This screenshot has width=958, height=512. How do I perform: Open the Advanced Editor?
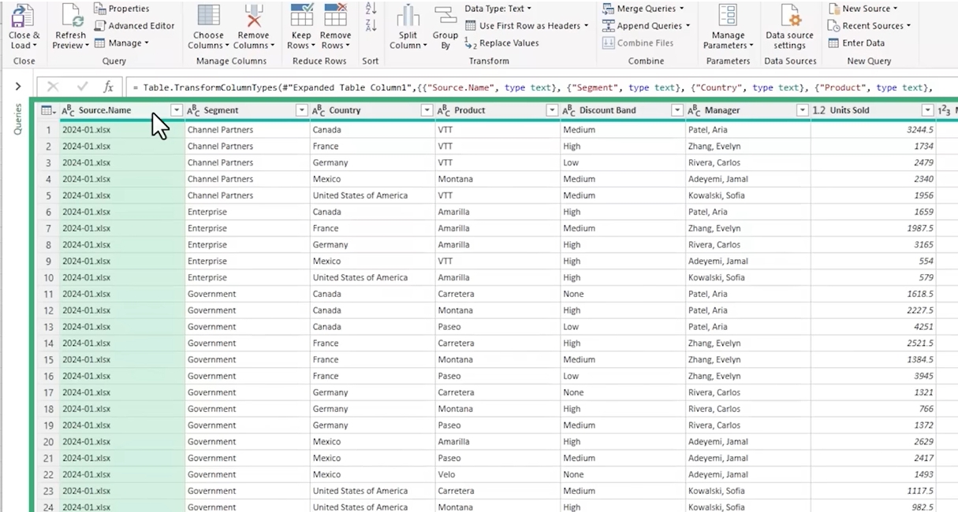pyautogui.click(x=134, y=26)
